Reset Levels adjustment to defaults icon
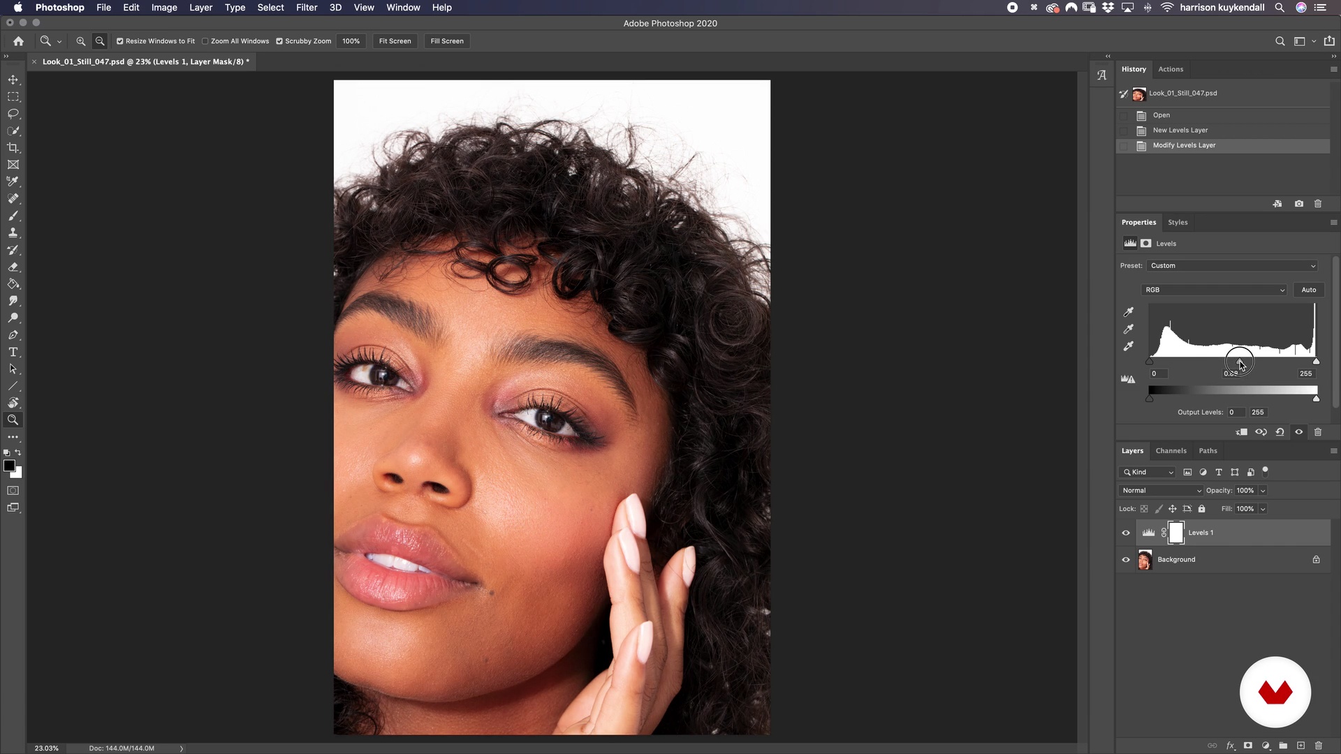 pyautogui.click(x=1280, y=432)
